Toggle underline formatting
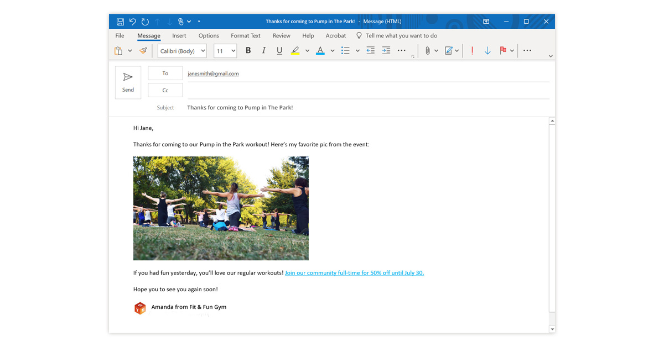 (x=279, y=51)
